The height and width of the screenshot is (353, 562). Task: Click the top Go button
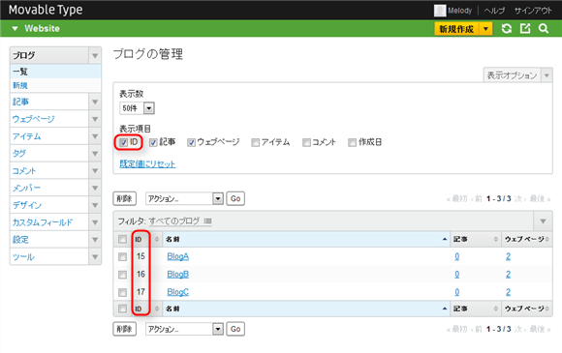235,198
